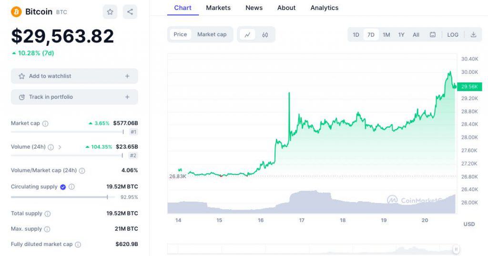Switch to candlestick chart view
488x256 pixels.
pos(265,35)
